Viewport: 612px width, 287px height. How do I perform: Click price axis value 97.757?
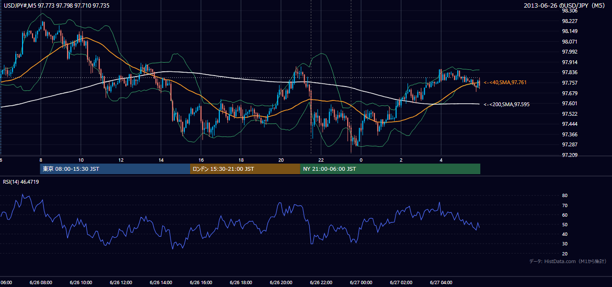569,83
